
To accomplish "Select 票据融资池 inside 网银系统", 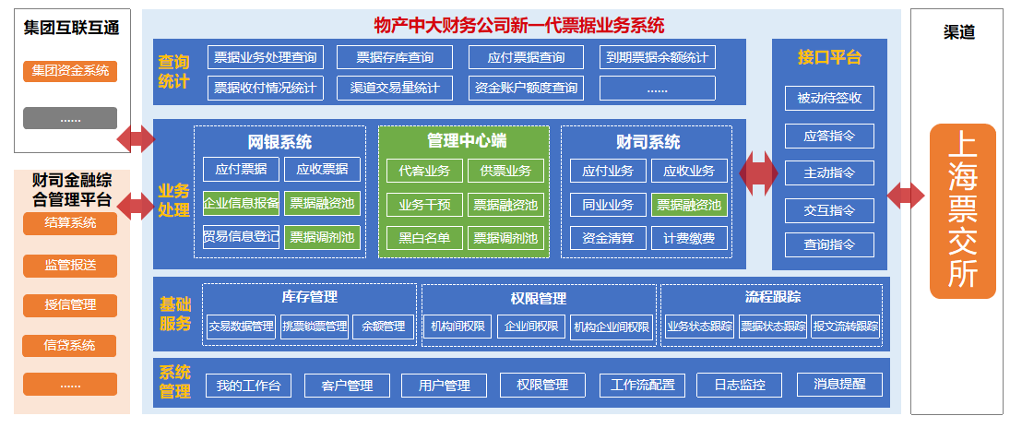I will pos(322,204).
